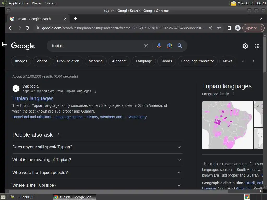This screenshot has width=267, height=200.
Task: Open the tab search dropdown arrow
Action: [261, 19]
